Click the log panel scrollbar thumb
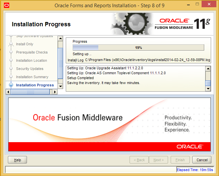Viewport: 219px width, 176px height. tap(208, 83)
